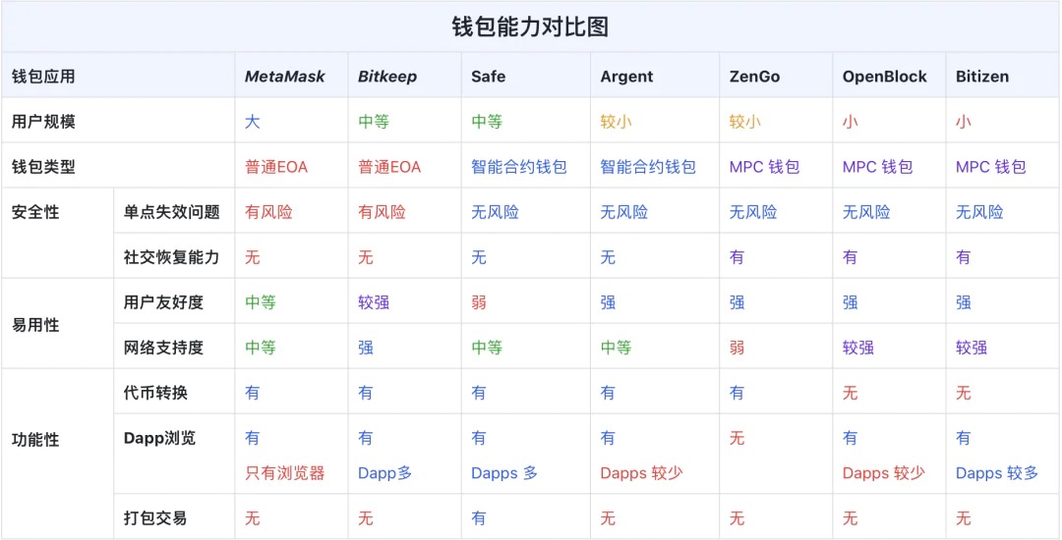The width and height of the screenshot is (1062, 540).
Task: Click the title 钱包能力对比图
Action: coord(530,27)
